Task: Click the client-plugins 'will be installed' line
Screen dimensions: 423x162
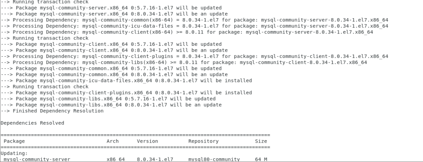Action: [126, 93]
